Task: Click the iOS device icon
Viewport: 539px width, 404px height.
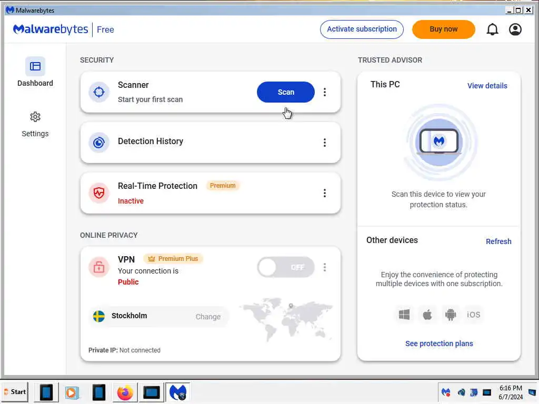Action: [x=473, y=315]
